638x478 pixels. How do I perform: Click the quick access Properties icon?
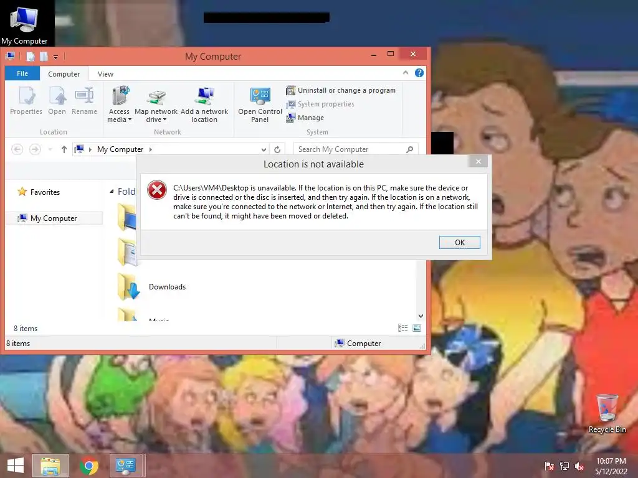click(x=31, y=57)
